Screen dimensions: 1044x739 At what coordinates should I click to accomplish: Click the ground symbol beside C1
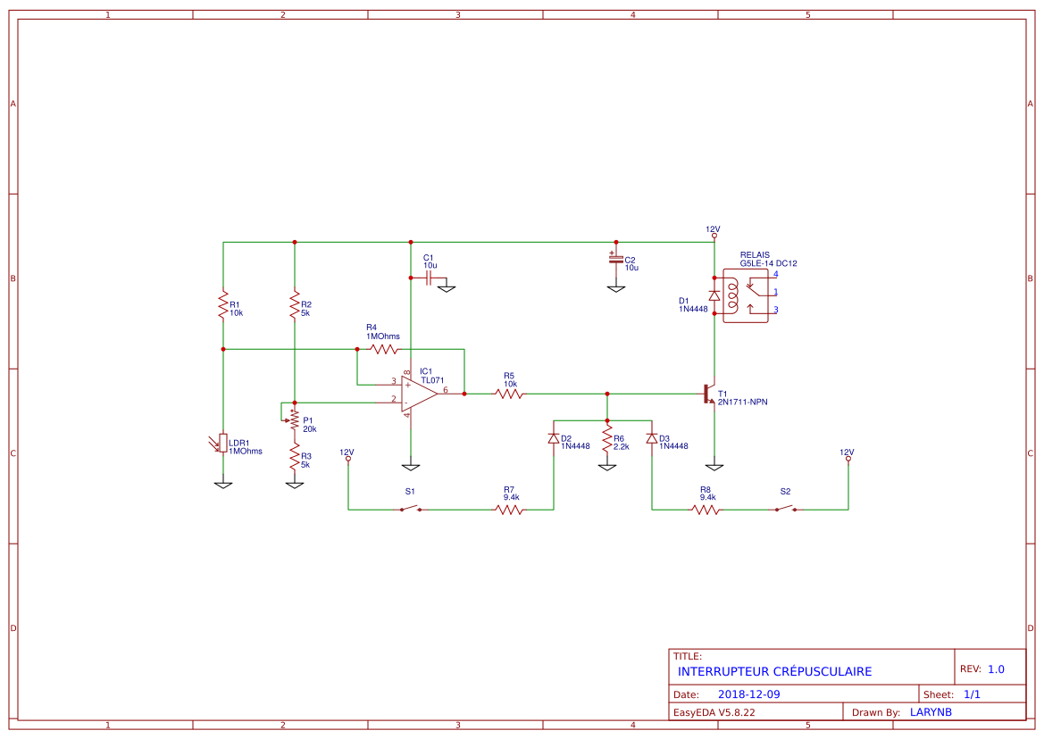click(x=447, y=288)
